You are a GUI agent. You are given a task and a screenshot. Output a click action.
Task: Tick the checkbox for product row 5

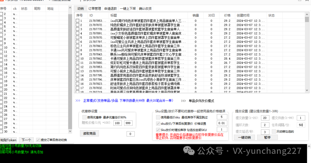[77, 37]
